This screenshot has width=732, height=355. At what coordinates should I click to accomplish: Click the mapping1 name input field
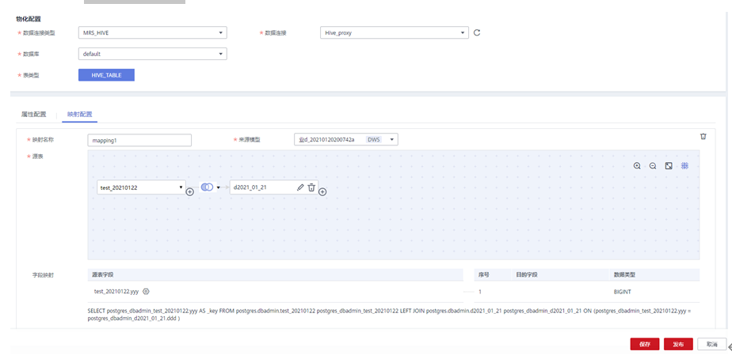(x=139, y=140)
